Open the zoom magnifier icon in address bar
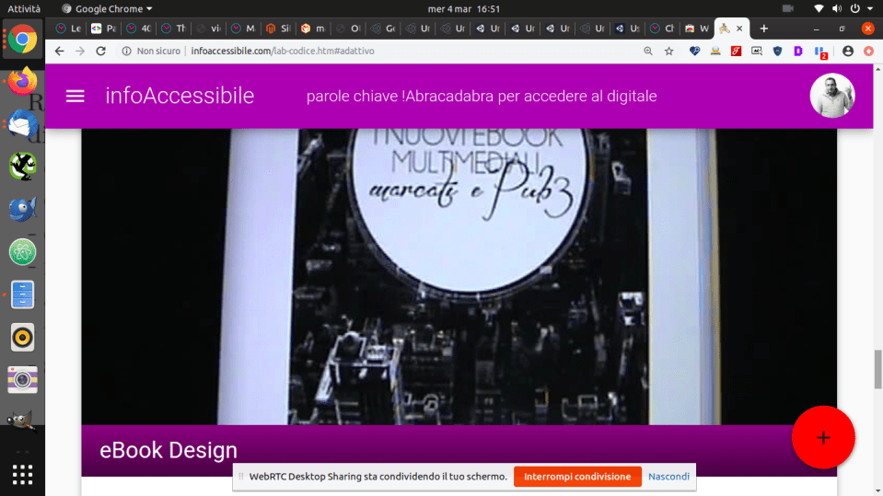883x496 pixels. click(x=648, y=52)
